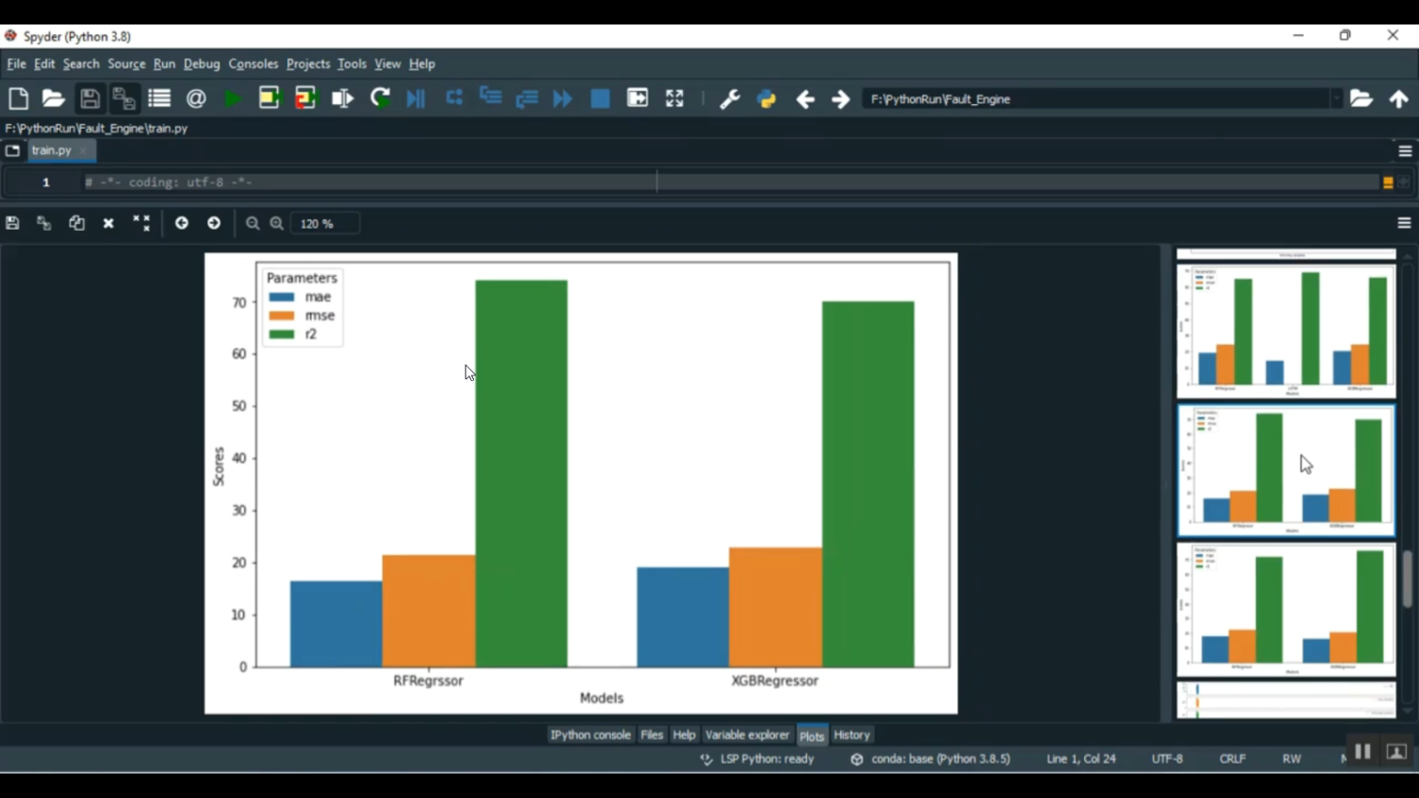This screenshot has height=798, width=1419.
Task: Open the PYTHONPATH manager Python icon
Action: pyautogui.click(x=766, y=98)
